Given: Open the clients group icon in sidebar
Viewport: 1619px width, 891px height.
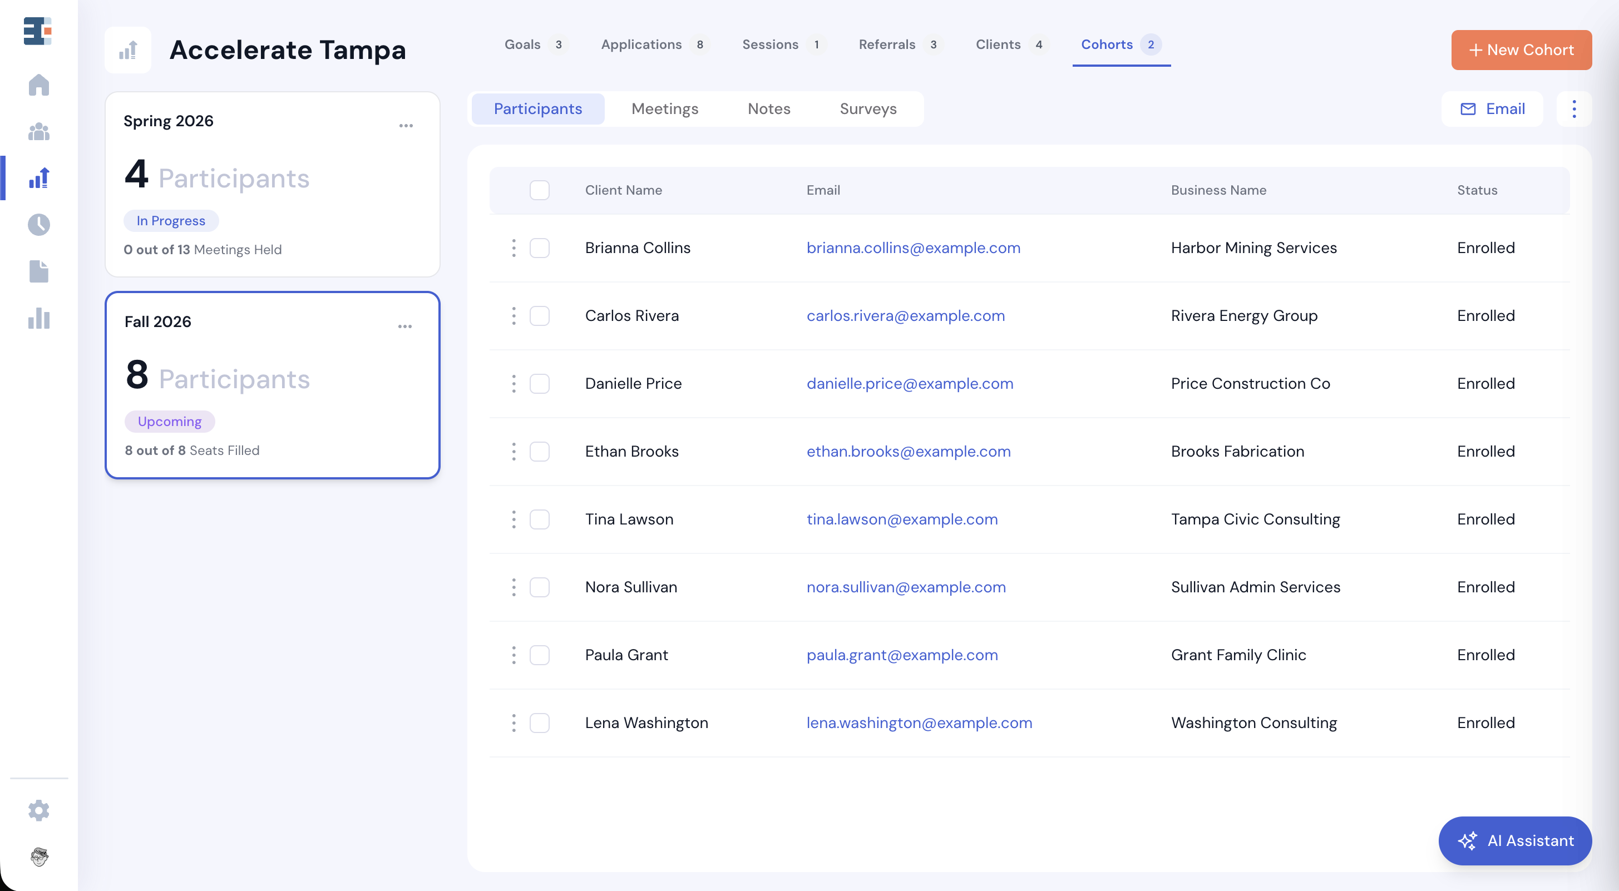Looking at the screenshot, I should (39, 132).
